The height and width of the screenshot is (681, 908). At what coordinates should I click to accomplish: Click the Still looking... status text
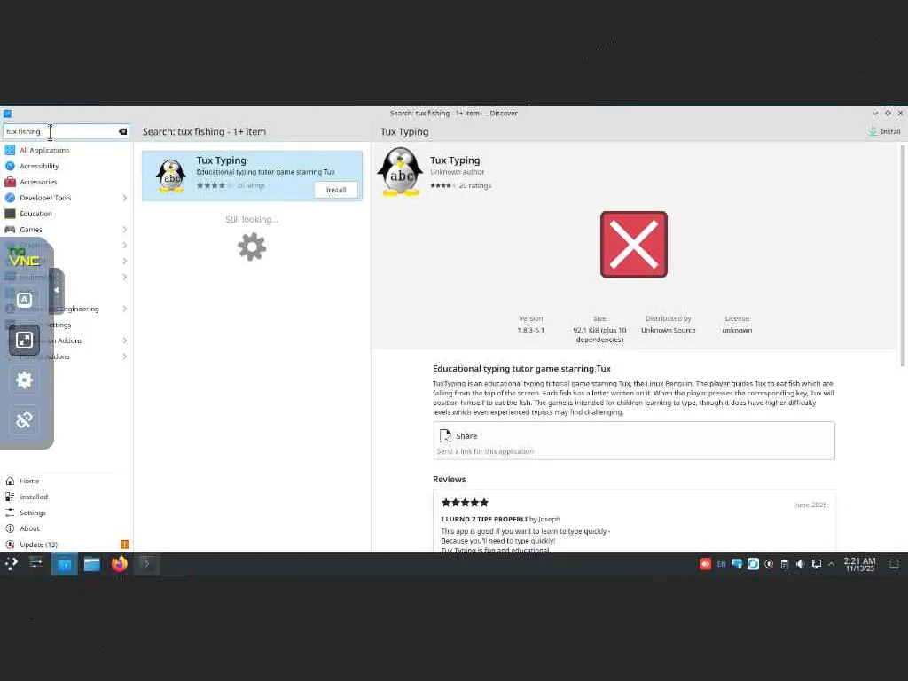252,220
